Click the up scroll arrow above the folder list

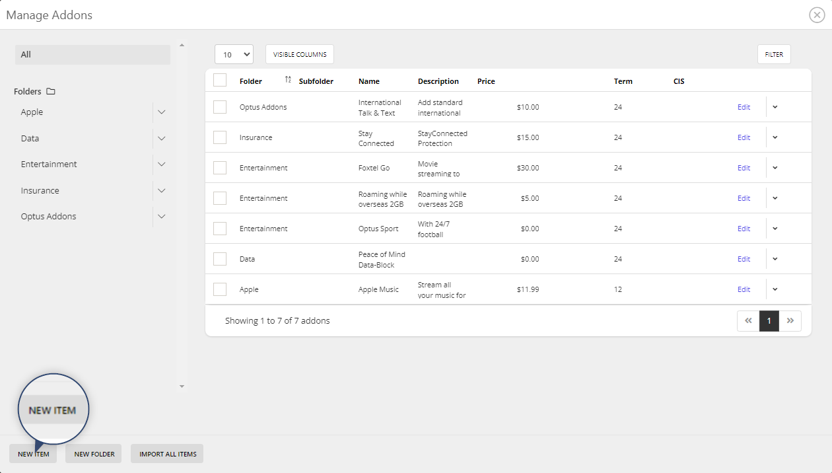tap(182, 44)
